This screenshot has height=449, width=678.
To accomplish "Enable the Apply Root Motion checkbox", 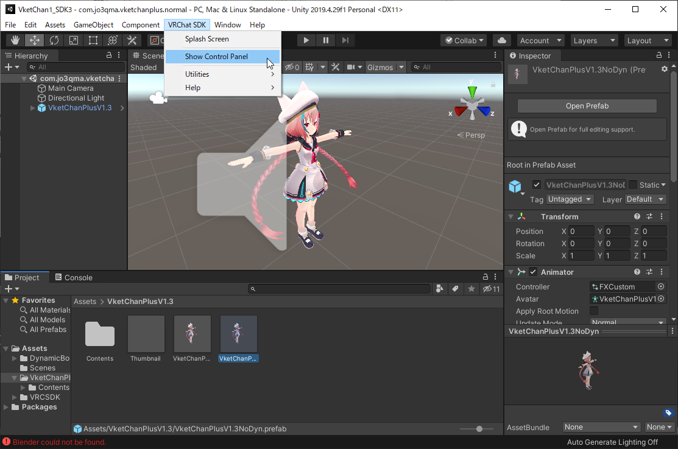I will coord(594,311).
